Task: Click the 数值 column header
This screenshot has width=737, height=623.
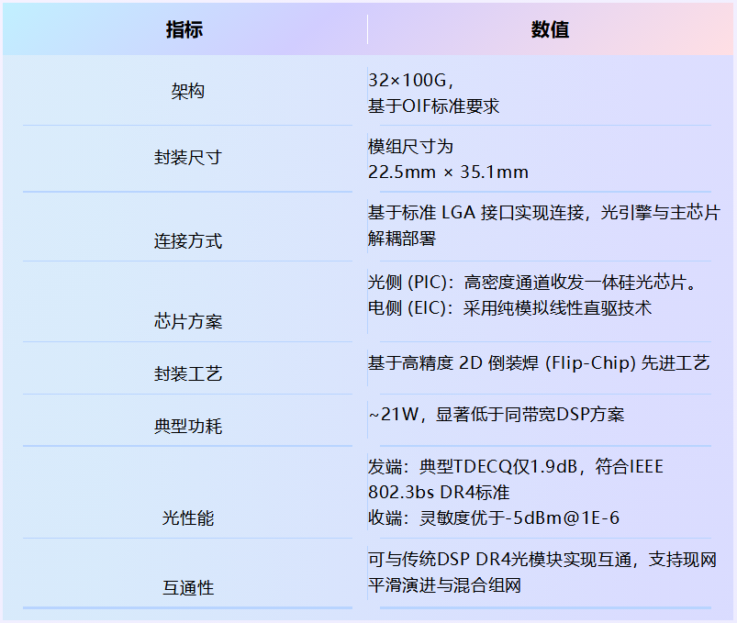Action: (550, 29)
